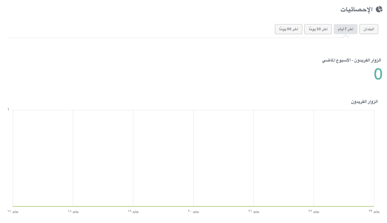
Task: Click the الزوار الفريدون chart title
Action: click(364, 102)
